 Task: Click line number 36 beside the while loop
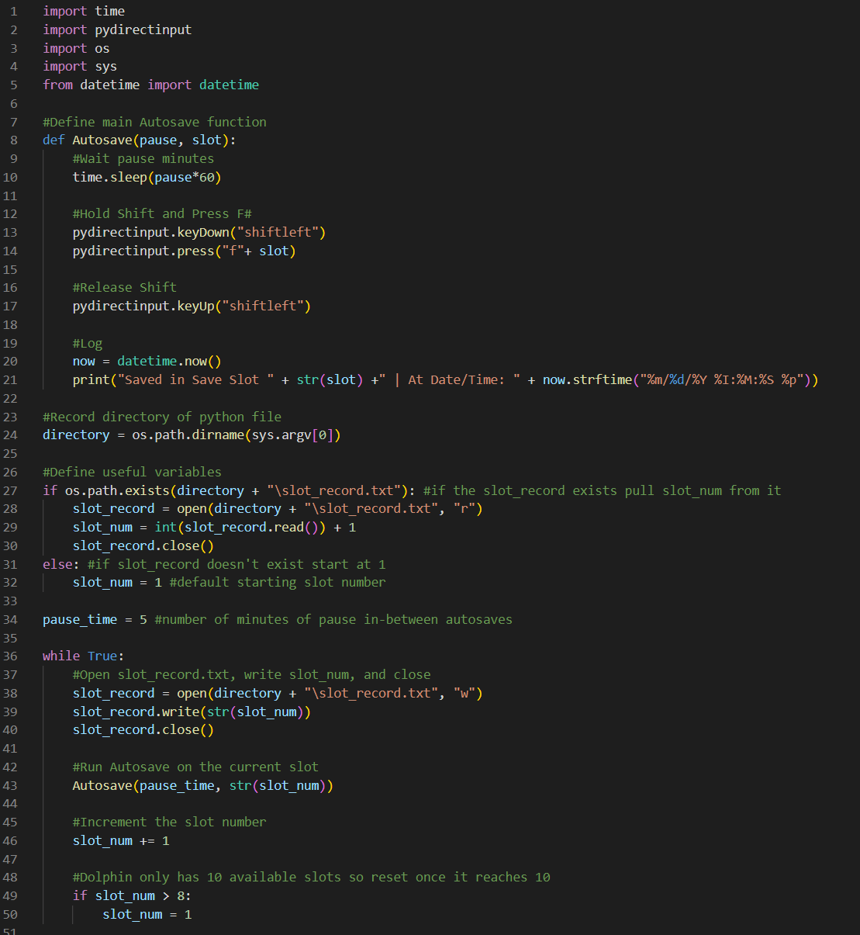tap(10, 656)
